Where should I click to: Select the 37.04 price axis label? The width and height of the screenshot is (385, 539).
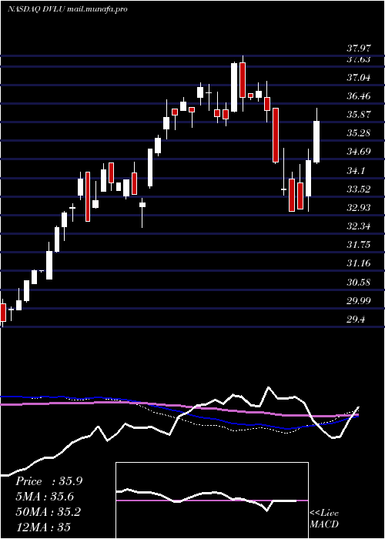click(x=358, y=78)
